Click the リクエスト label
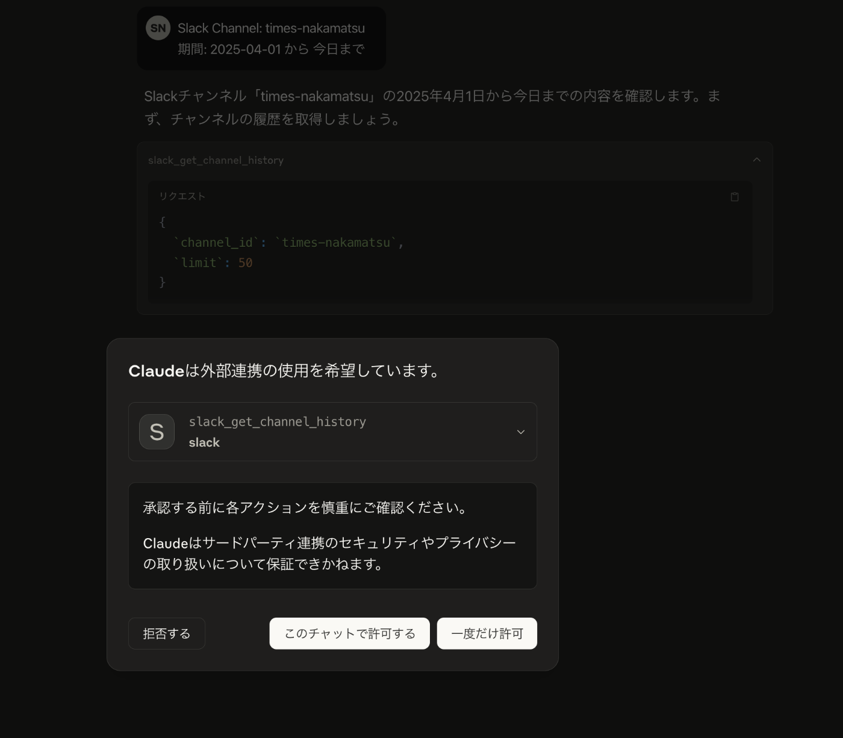This screenshot has height=738, width=843. pos(182,196)
